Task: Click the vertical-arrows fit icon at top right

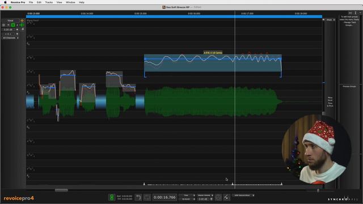Action: tap(356, 13)
